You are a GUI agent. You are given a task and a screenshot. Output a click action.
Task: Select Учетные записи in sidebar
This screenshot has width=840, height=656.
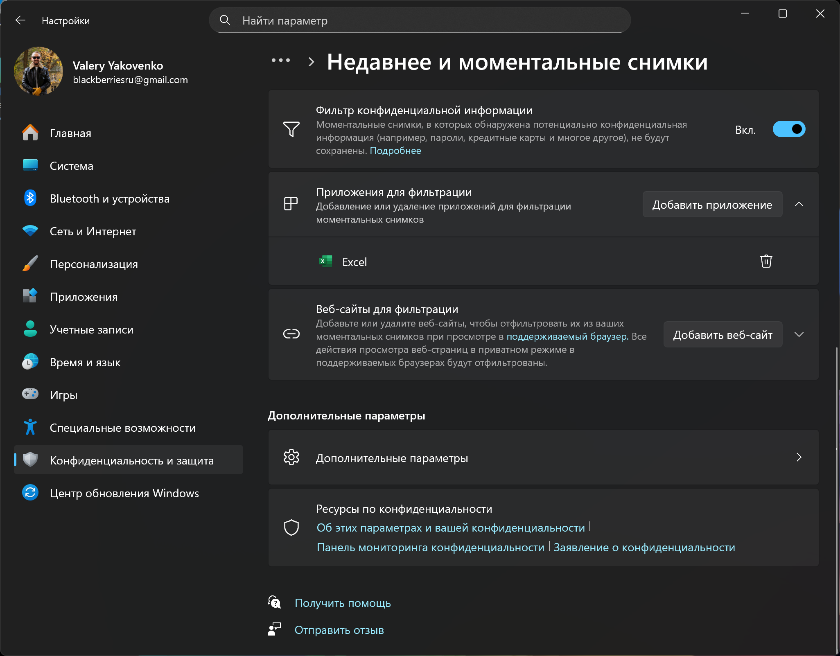click(91, 330)
